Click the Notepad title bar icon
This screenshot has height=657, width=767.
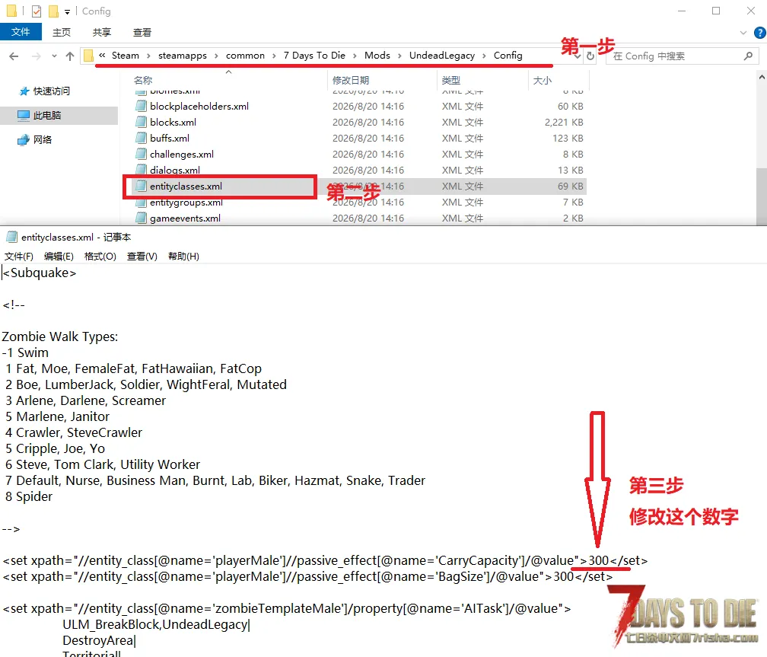[x=11, y=237]
